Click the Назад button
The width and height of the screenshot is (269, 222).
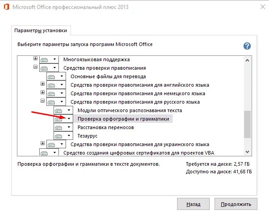[x=193, y=204]
